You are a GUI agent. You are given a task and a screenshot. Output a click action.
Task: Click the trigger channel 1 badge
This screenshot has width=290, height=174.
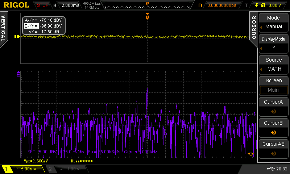(x=263, y=5)
